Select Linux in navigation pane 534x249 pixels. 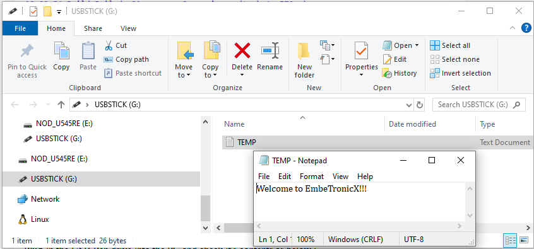pos(33,219)
